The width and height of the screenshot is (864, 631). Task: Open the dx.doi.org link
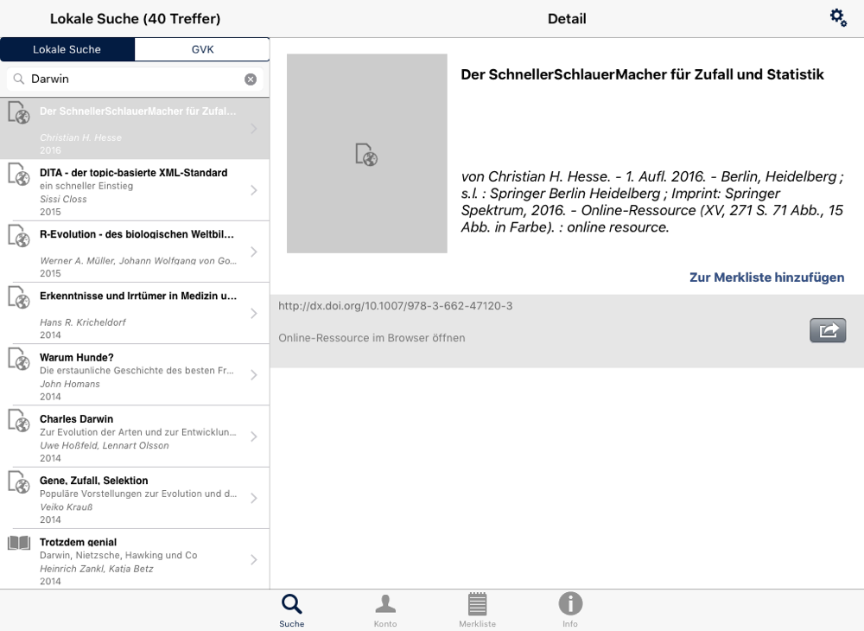pos(395,306)
